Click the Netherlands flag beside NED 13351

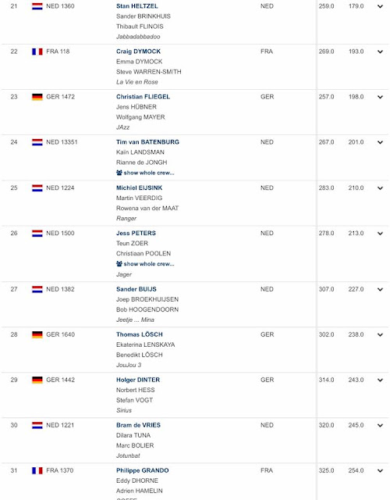pos(37,142)
